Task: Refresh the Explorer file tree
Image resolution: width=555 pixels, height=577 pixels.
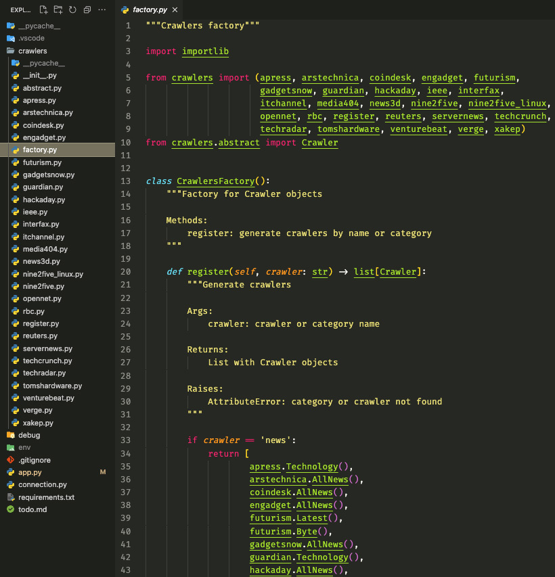Action: (72, 10)
